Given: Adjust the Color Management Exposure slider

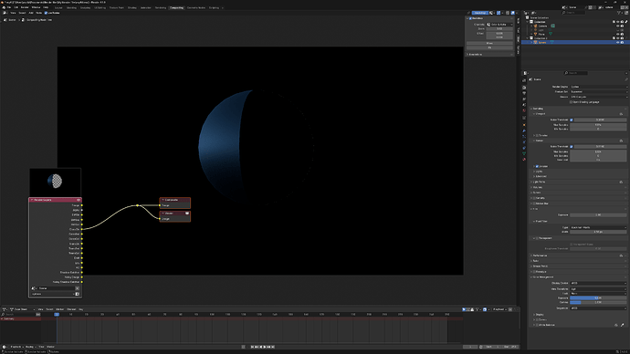Looking at the screenshot, I should click(x=598, y=297).
